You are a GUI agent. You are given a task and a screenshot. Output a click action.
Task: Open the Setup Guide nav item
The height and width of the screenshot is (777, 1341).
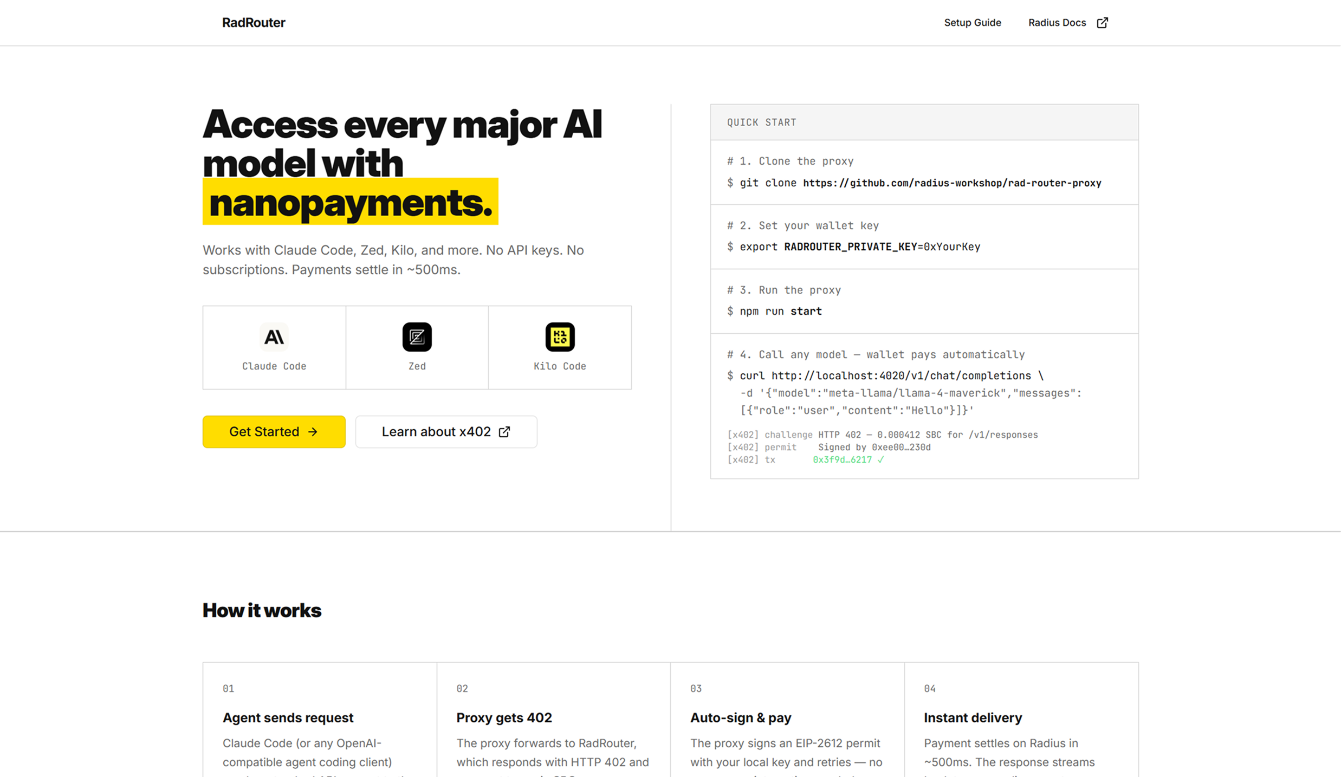click(x=972, y=23)
